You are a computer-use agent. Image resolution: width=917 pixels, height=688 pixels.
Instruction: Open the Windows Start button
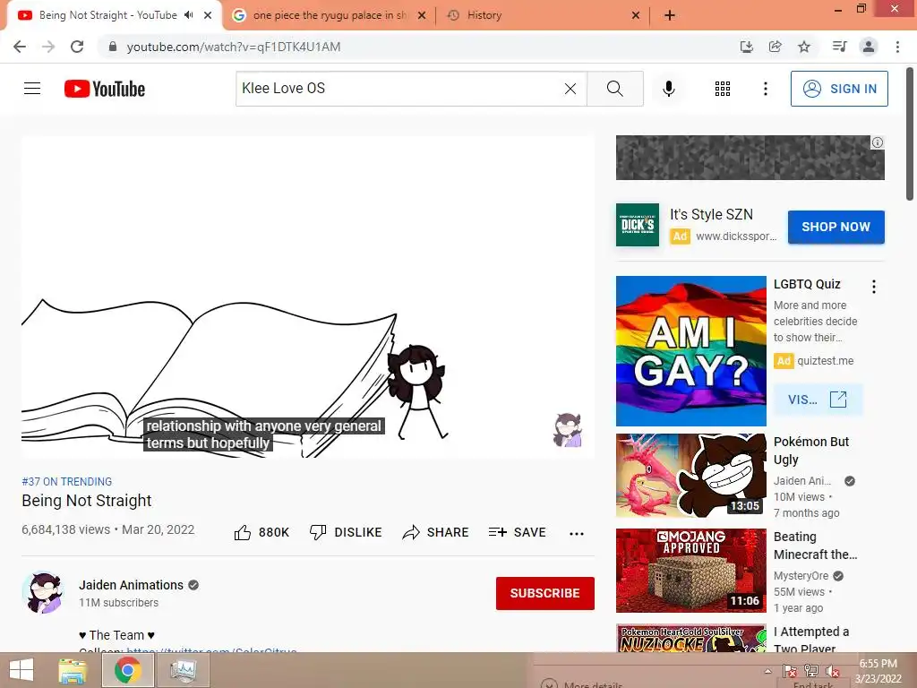21,670
